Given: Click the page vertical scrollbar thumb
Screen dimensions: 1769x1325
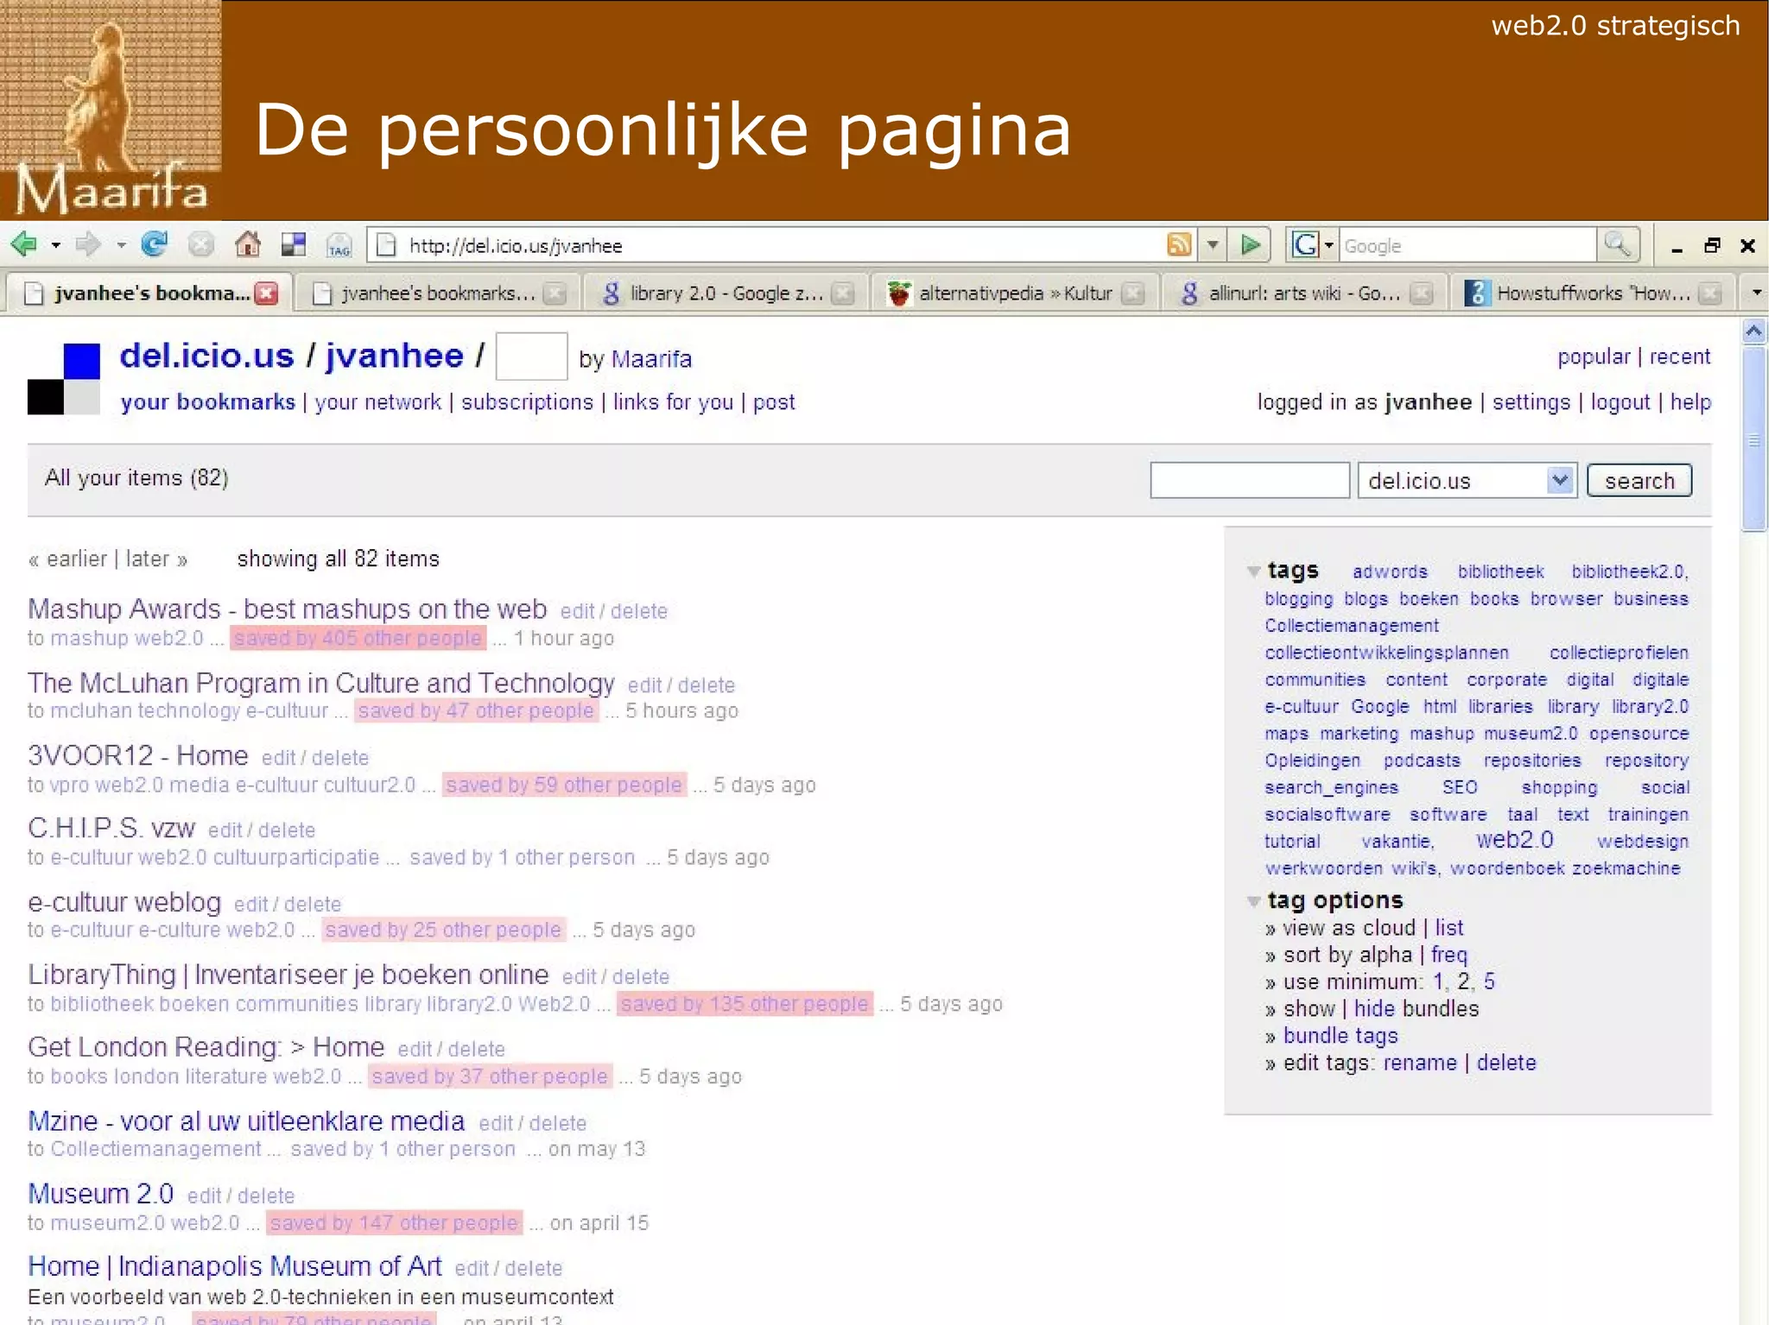Looking at the screenshot, I should tap(1754, 439).
